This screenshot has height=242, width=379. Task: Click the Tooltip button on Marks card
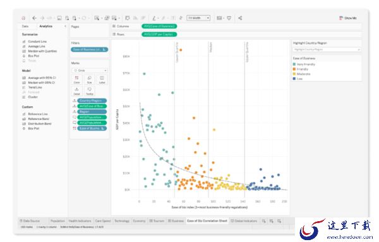coord(90,91)
